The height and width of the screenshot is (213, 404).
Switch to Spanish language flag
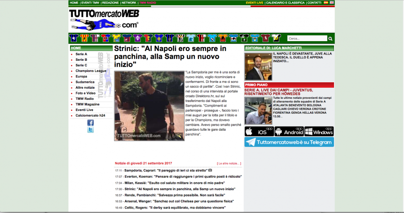click(x=326, y=3)
